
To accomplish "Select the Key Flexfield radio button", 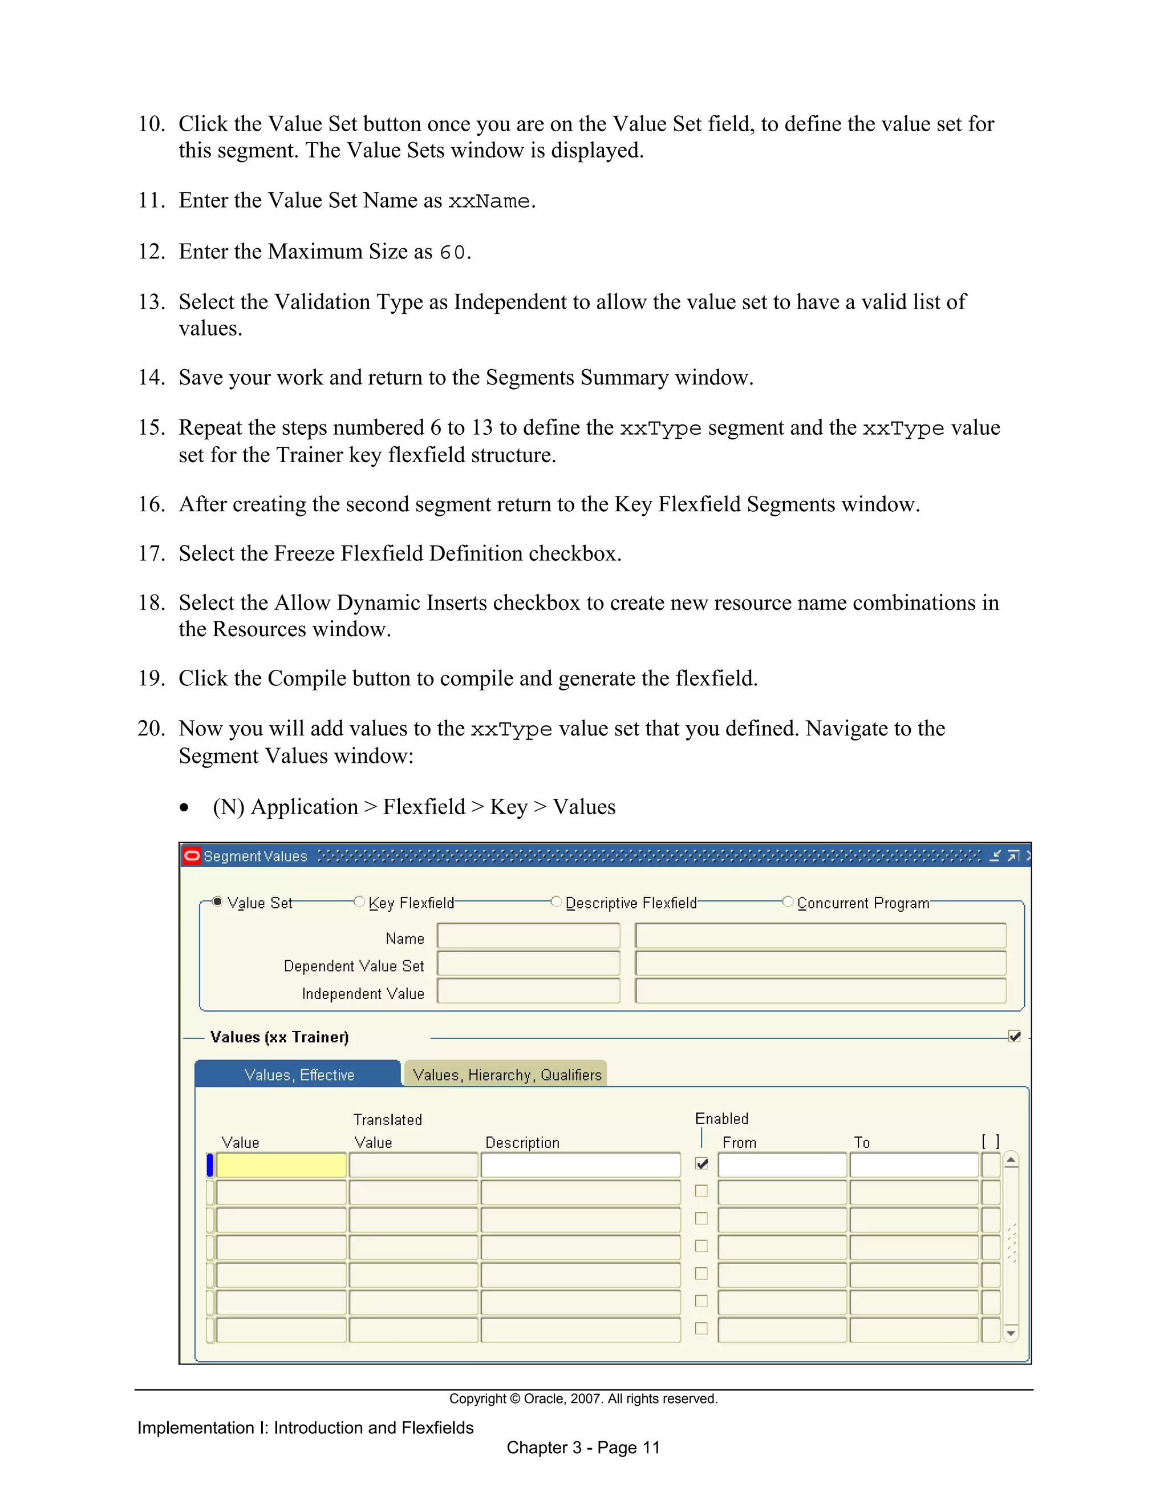I will [359, 901].
